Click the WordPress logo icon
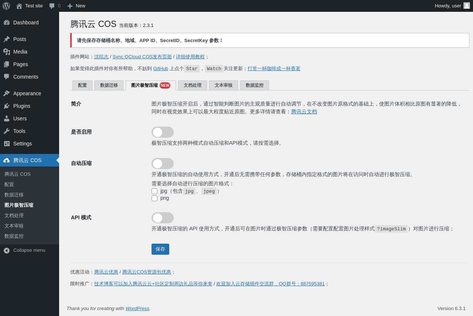 (x=6, y=6)
